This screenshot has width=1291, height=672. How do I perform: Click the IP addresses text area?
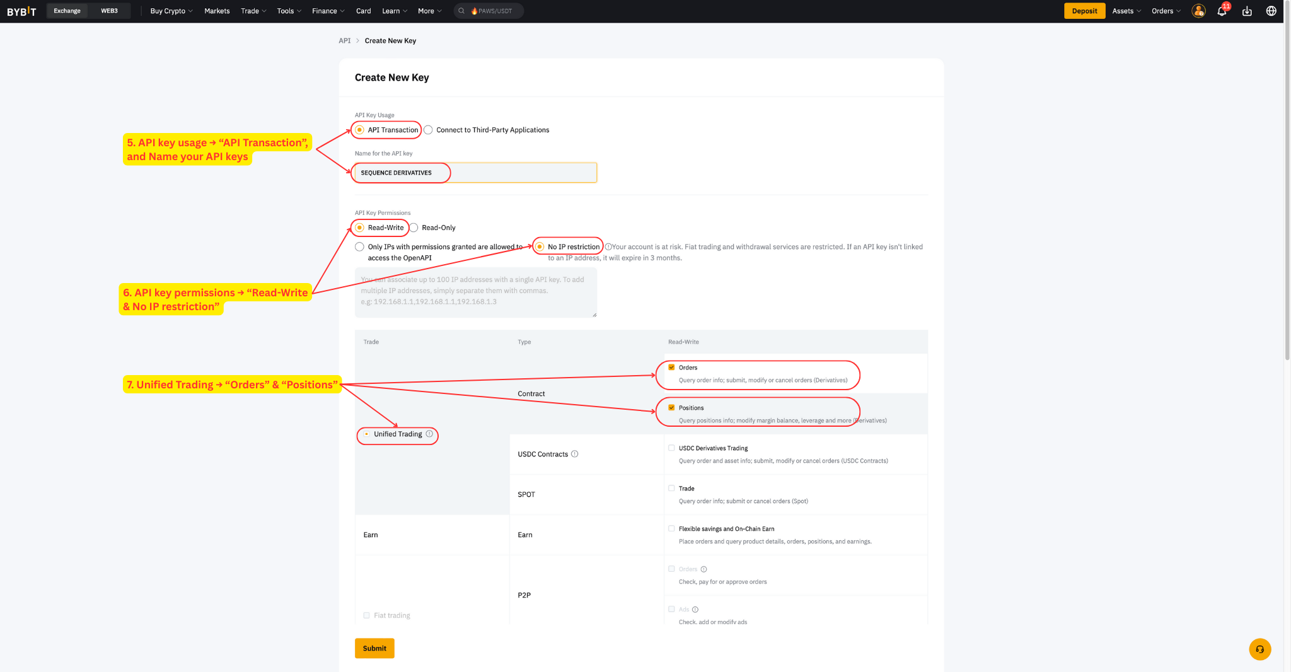476,293
